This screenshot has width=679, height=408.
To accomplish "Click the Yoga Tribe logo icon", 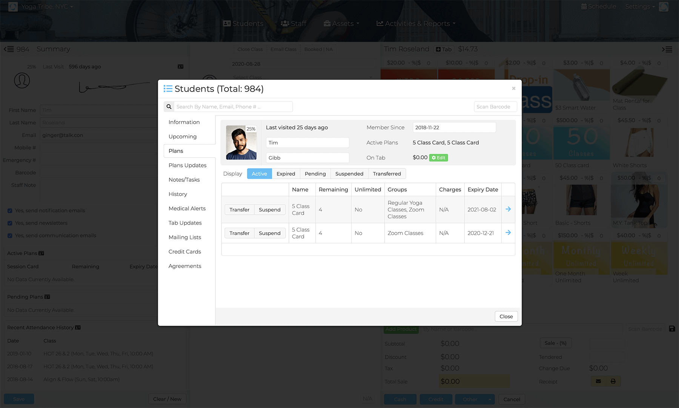I will (13, 7).
